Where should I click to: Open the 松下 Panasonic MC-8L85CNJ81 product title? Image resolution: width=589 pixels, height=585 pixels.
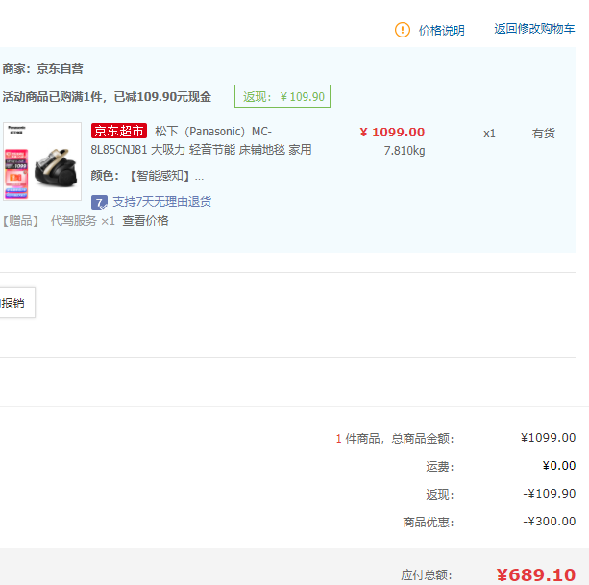(201, 140)
